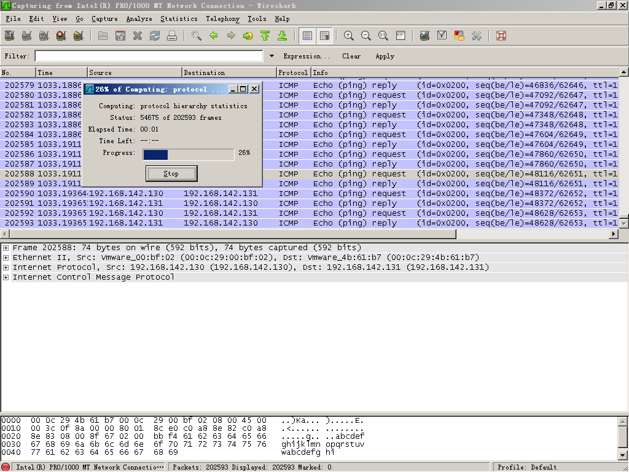Toggle auto scroll in live capture
Viewport: 629px width, 472px height.
point(324,36)
